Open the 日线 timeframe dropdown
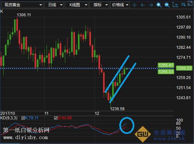 click(54, 5)
